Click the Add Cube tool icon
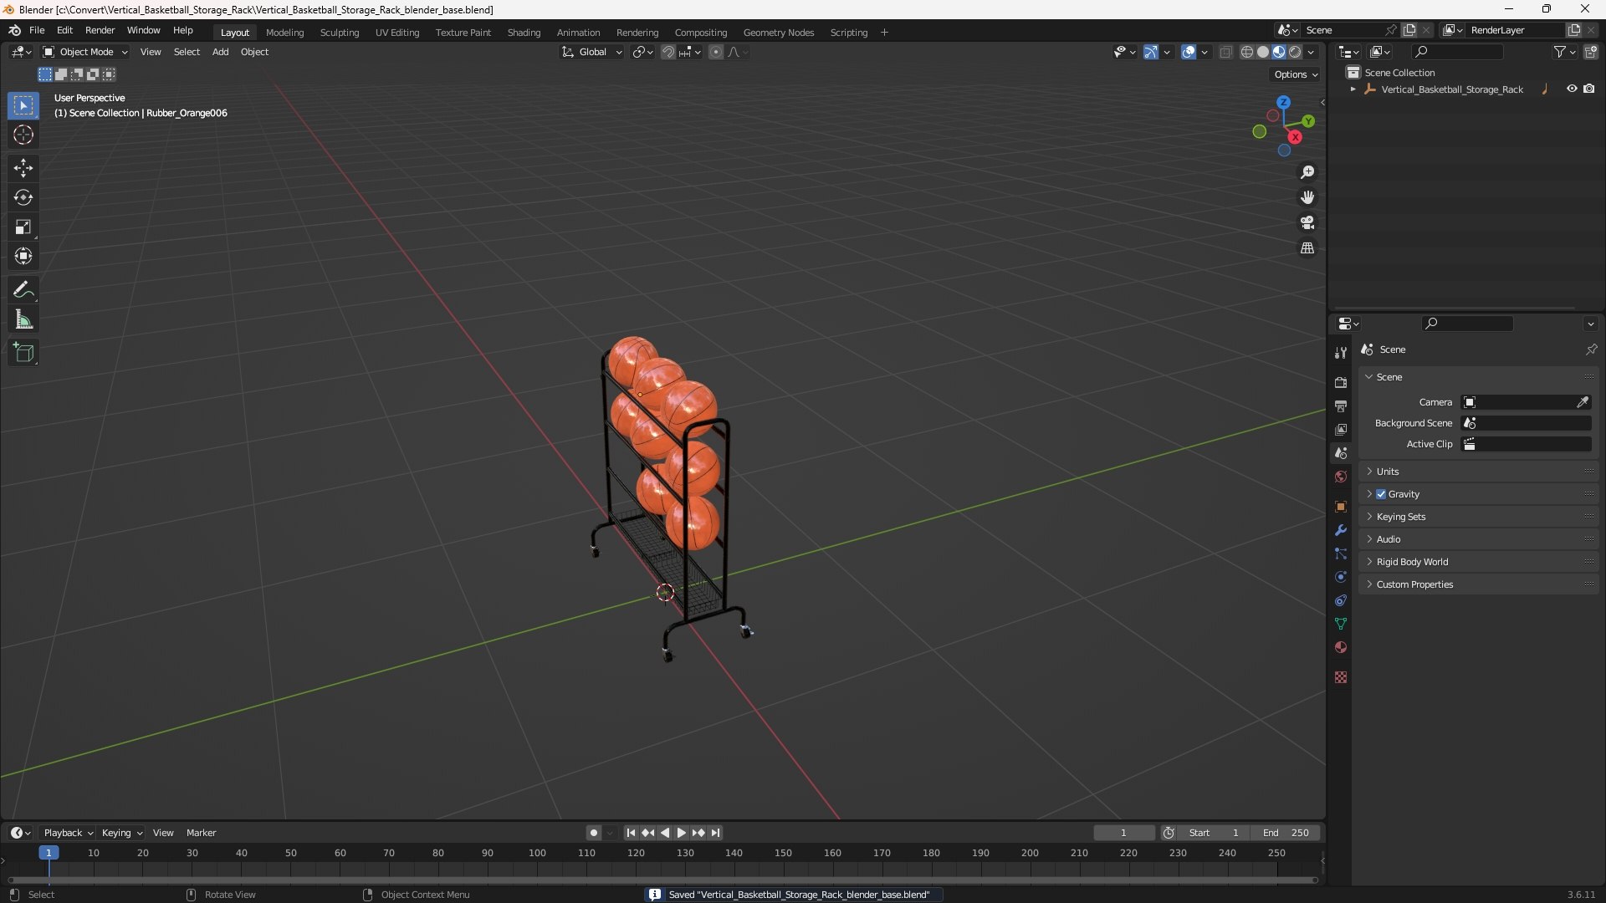 click(23, 353)
